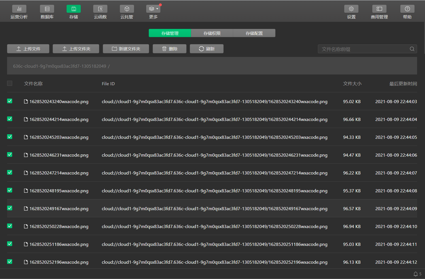This screenshot has width=425, height=279.
Task: Click file icon of 1628520250228wxacode.png
Action: (26, 226)
